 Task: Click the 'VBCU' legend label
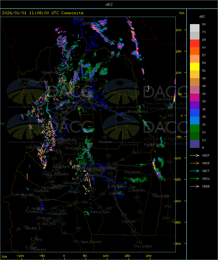(206, 178)
